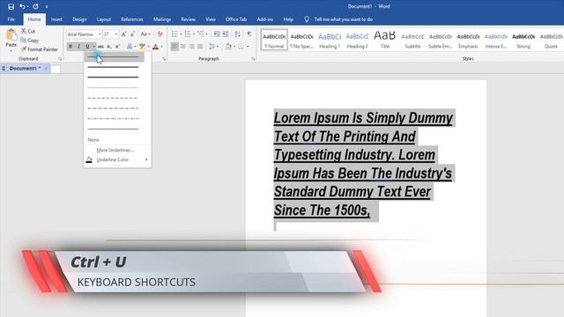This screenshot has height=317, width=564.
Task: Click Increase Font Size icon
Action: [x=123, y=34]
